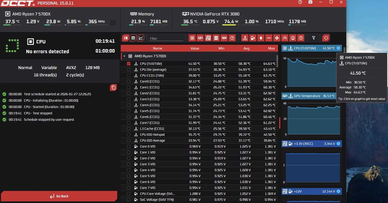Toggle the CPU sensor source filter icon

click(x=192, y=38)
